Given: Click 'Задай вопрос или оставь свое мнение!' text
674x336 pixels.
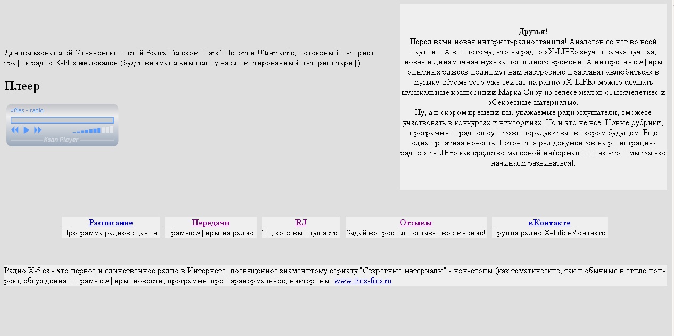Looking at the screenshot, I should 416,233.
